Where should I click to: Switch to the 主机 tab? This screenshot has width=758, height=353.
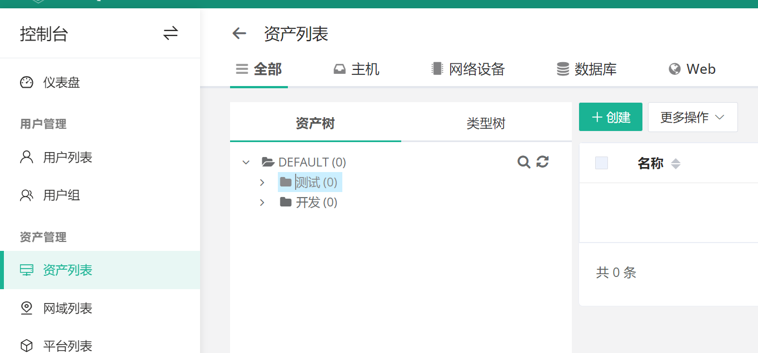[356, 69]
